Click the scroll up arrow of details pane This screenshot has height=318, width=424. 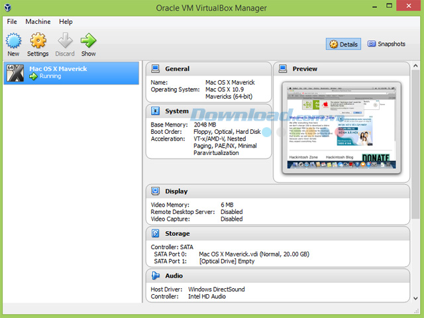(x=415, y=66)
